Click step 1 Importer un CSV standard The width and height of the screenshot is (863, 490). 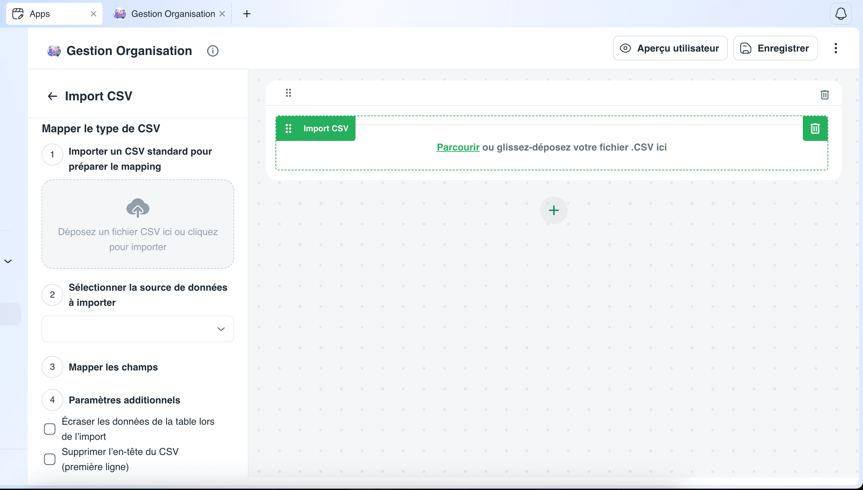[140, 159]
